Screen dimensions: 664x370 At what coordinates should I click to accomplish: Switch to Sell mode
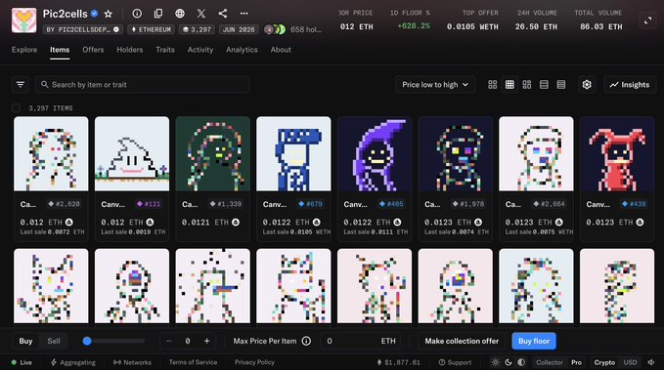[54, 341]
